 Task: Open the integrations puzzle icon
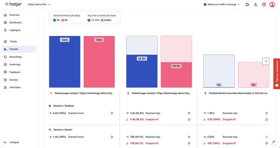point(247,5)
